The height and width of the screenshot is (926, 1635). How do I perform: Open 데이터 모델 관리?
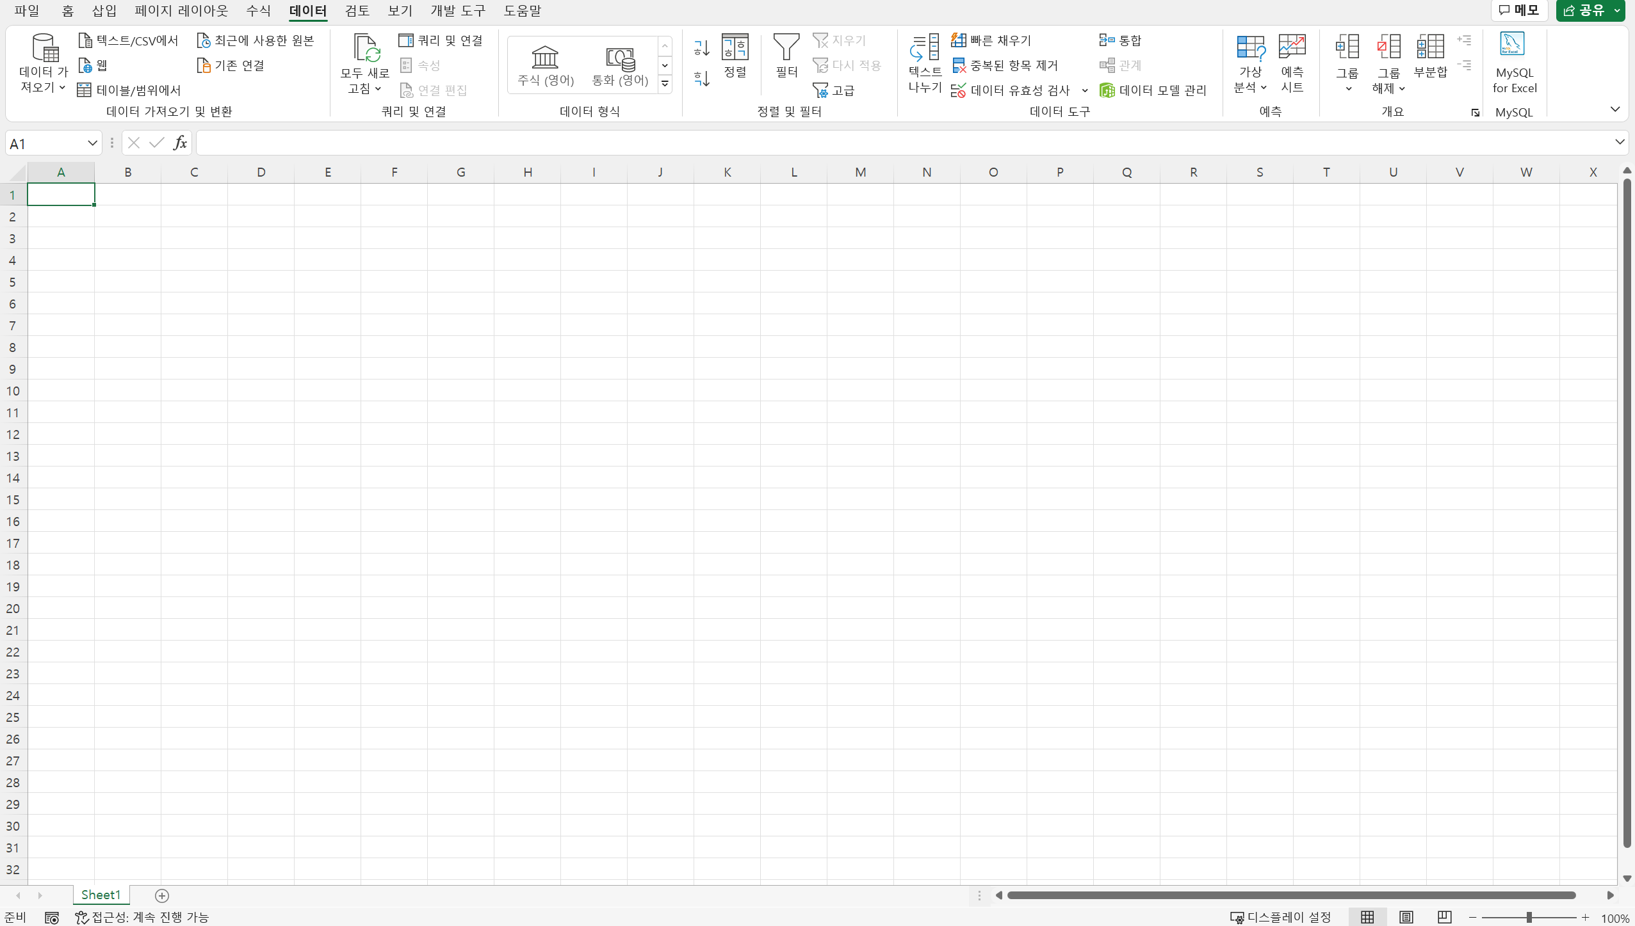(1153, 90)
